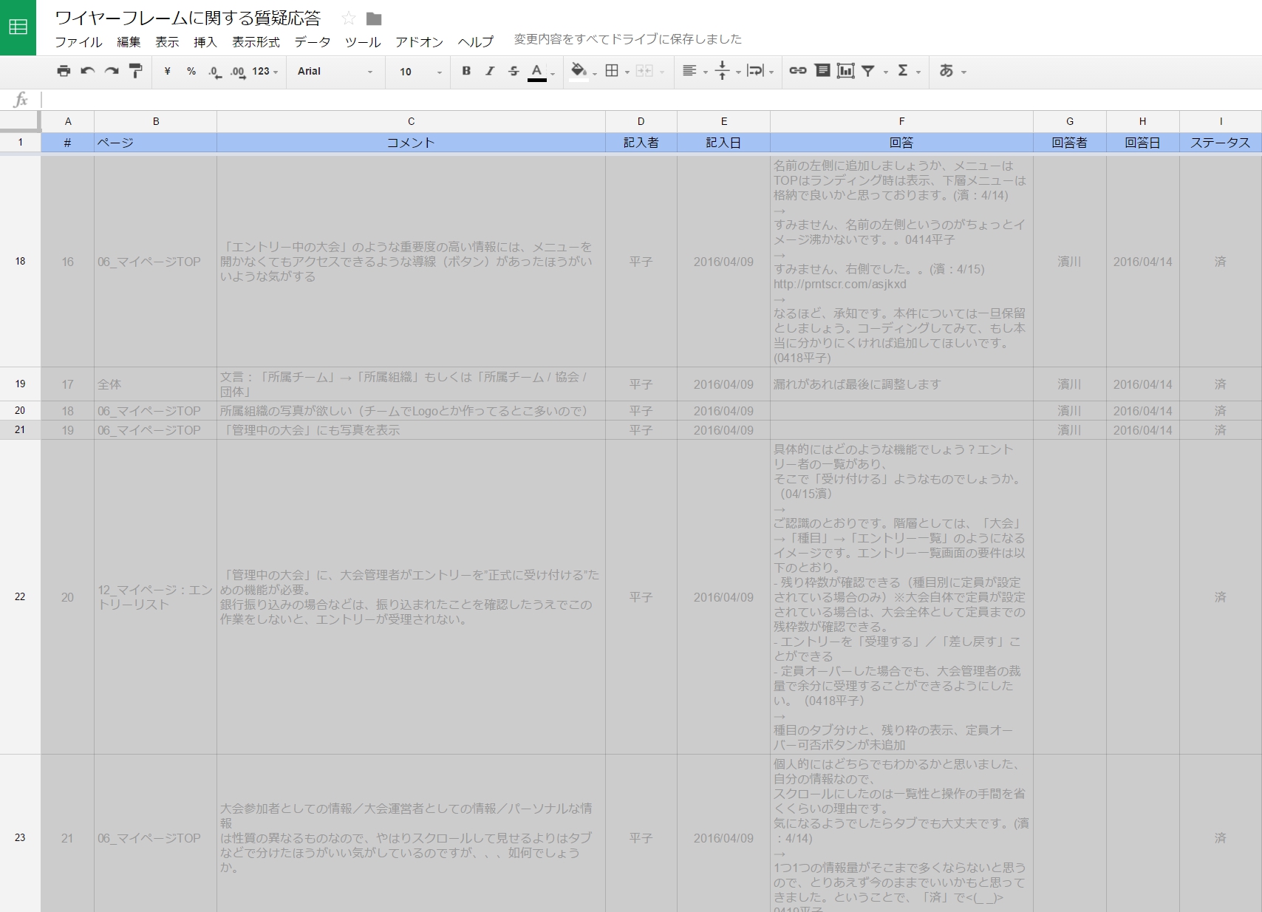
Task: Select row 22 header
Action: click(20, 597)
